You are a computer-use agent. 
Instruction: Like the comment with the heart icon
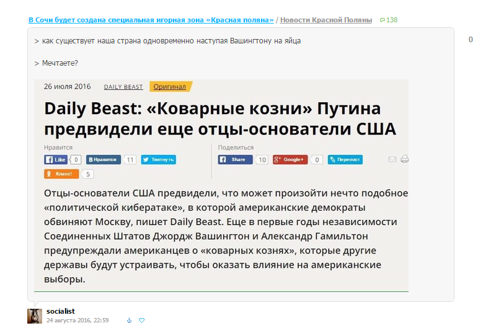click(141, 321)
